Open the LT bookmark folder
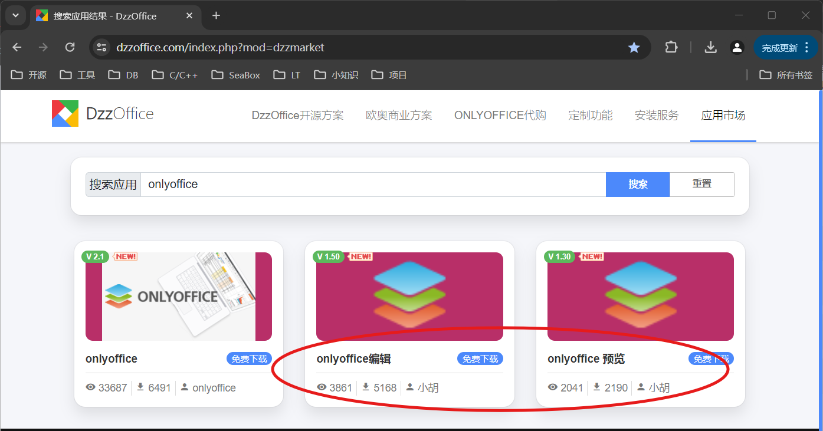The width and height of the screenshot is (823, 431). pos(287,75)
